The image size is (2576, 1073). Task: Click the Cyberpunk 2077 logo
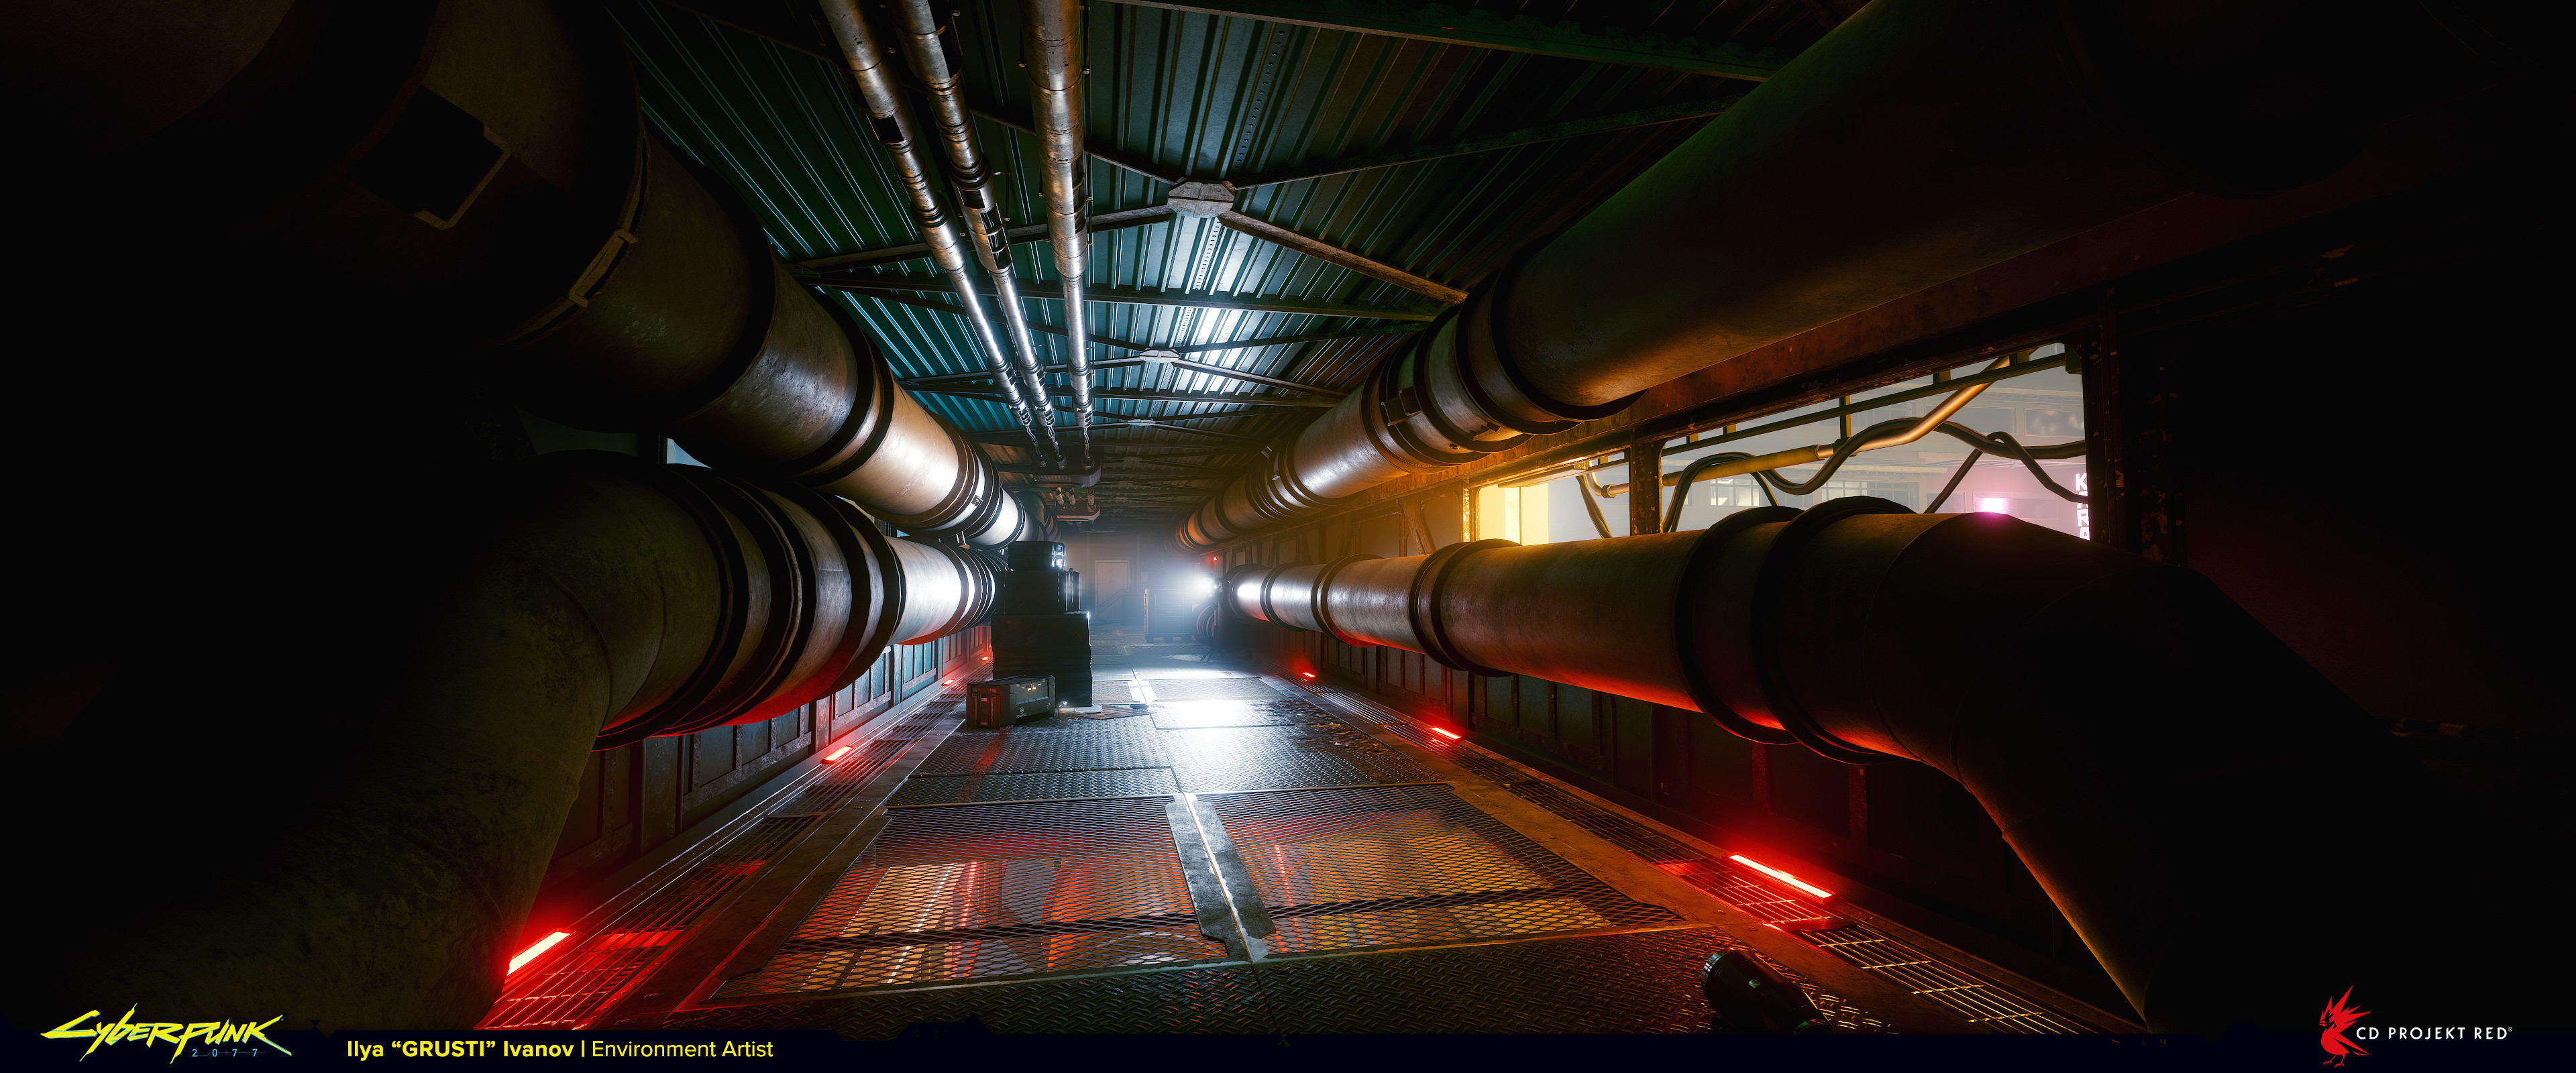click(x=166, y=1034)
